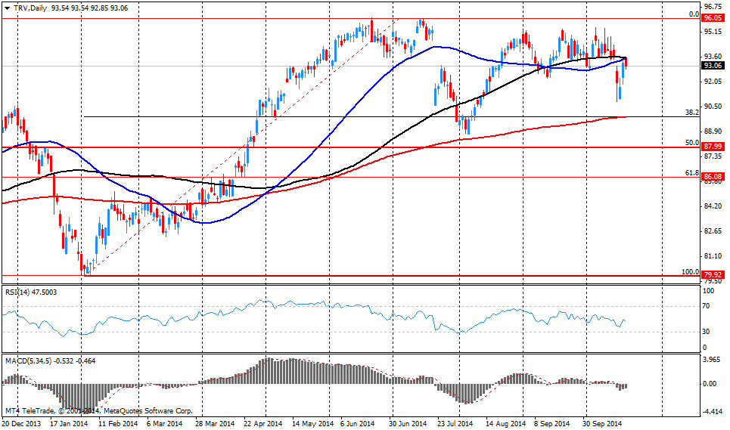The height and width of the screenshot is (430, 730).
Task: Click the RSI scale value 70
Action: (706, 306)
